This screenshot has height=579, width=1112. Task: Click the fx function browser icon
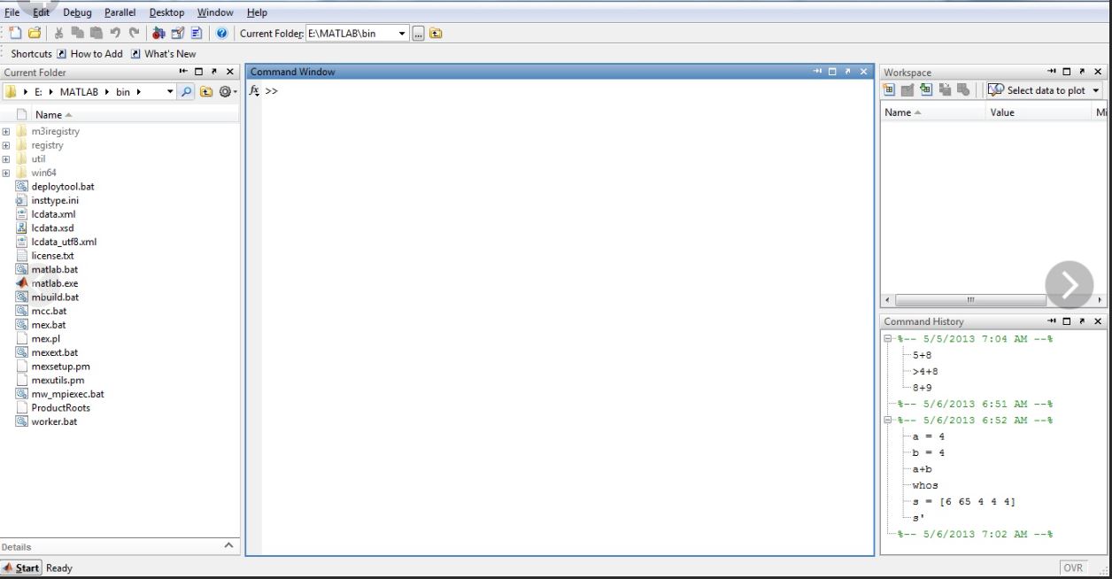[x=254, y=90]
